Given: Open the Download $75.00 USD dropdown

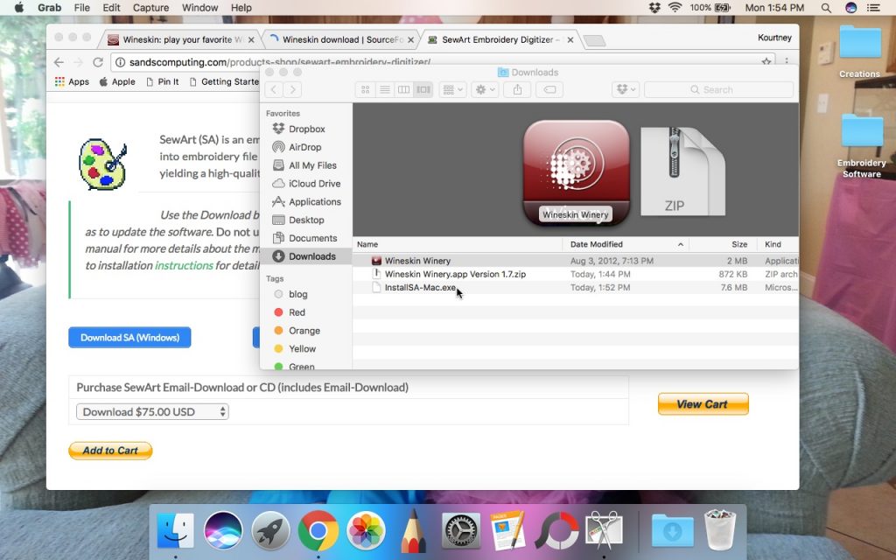Looking at the screenshot, I should [x=152, y=411].
